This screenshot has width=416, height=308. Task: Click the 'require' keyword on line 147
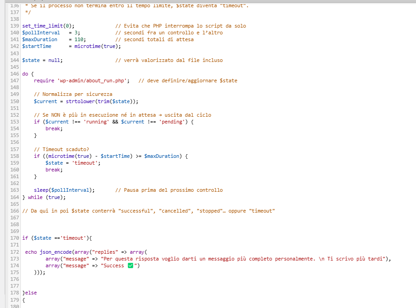44,81
